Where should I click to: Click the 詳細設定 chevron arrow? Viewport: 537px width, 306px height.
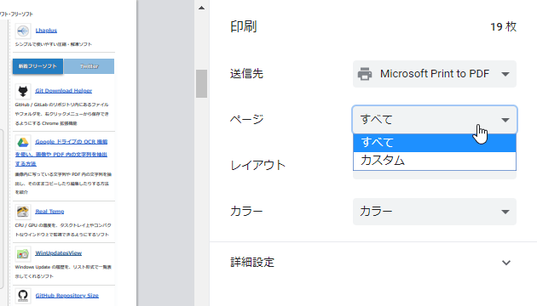[x=506, y=263]
